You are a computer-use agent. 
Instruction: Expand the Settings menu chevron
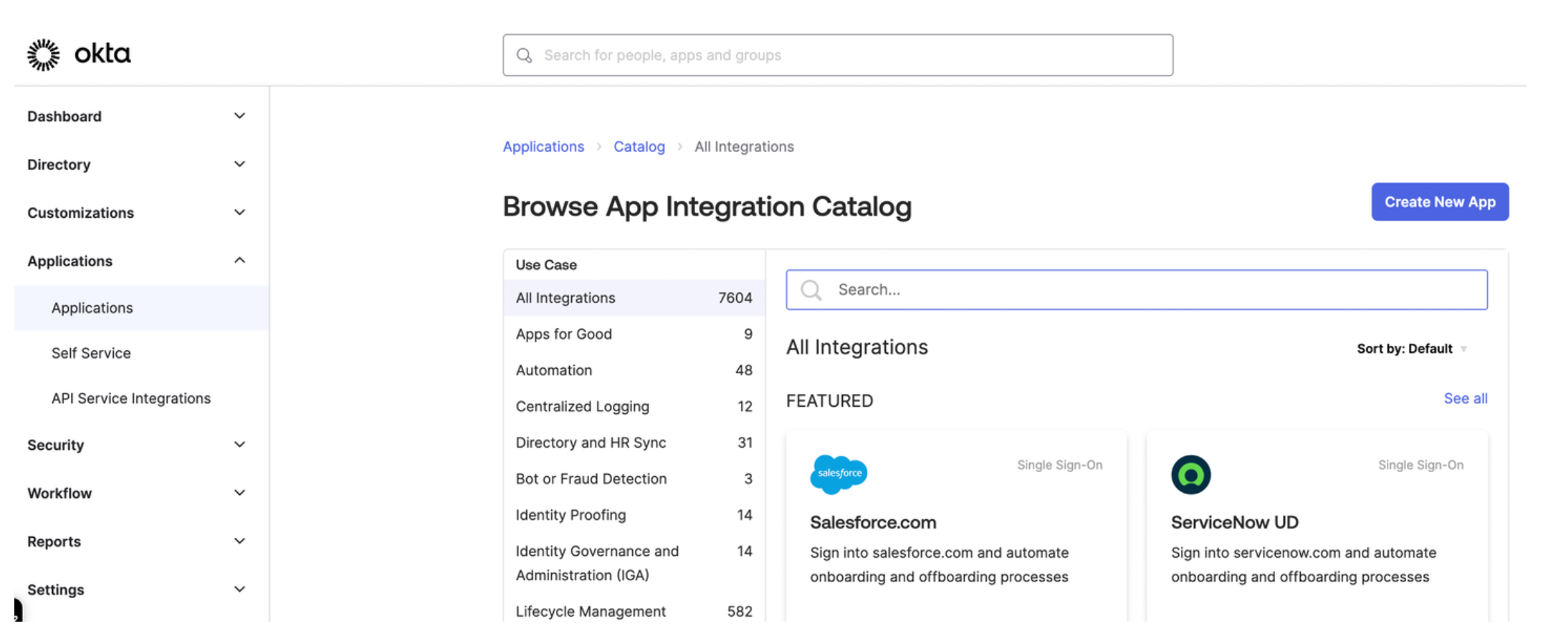[239, 589]
